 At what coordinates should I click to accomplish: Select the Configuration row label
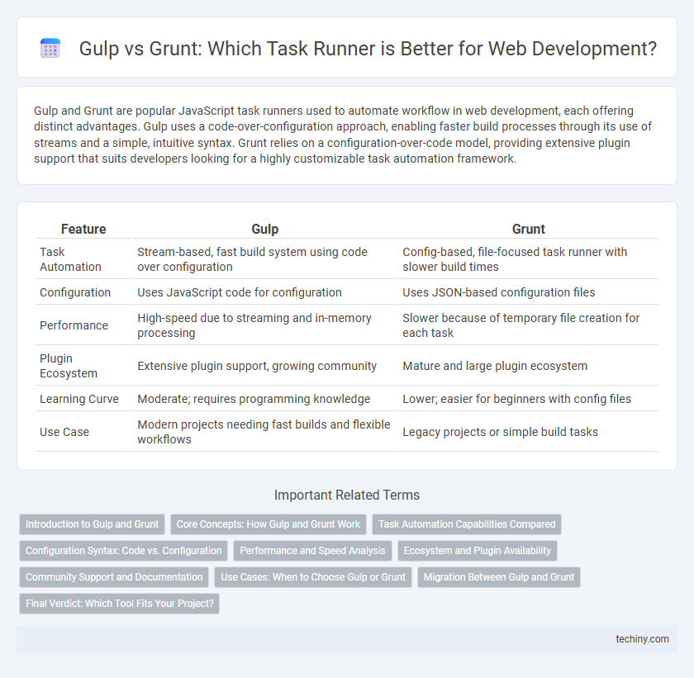tap(75, 292)
